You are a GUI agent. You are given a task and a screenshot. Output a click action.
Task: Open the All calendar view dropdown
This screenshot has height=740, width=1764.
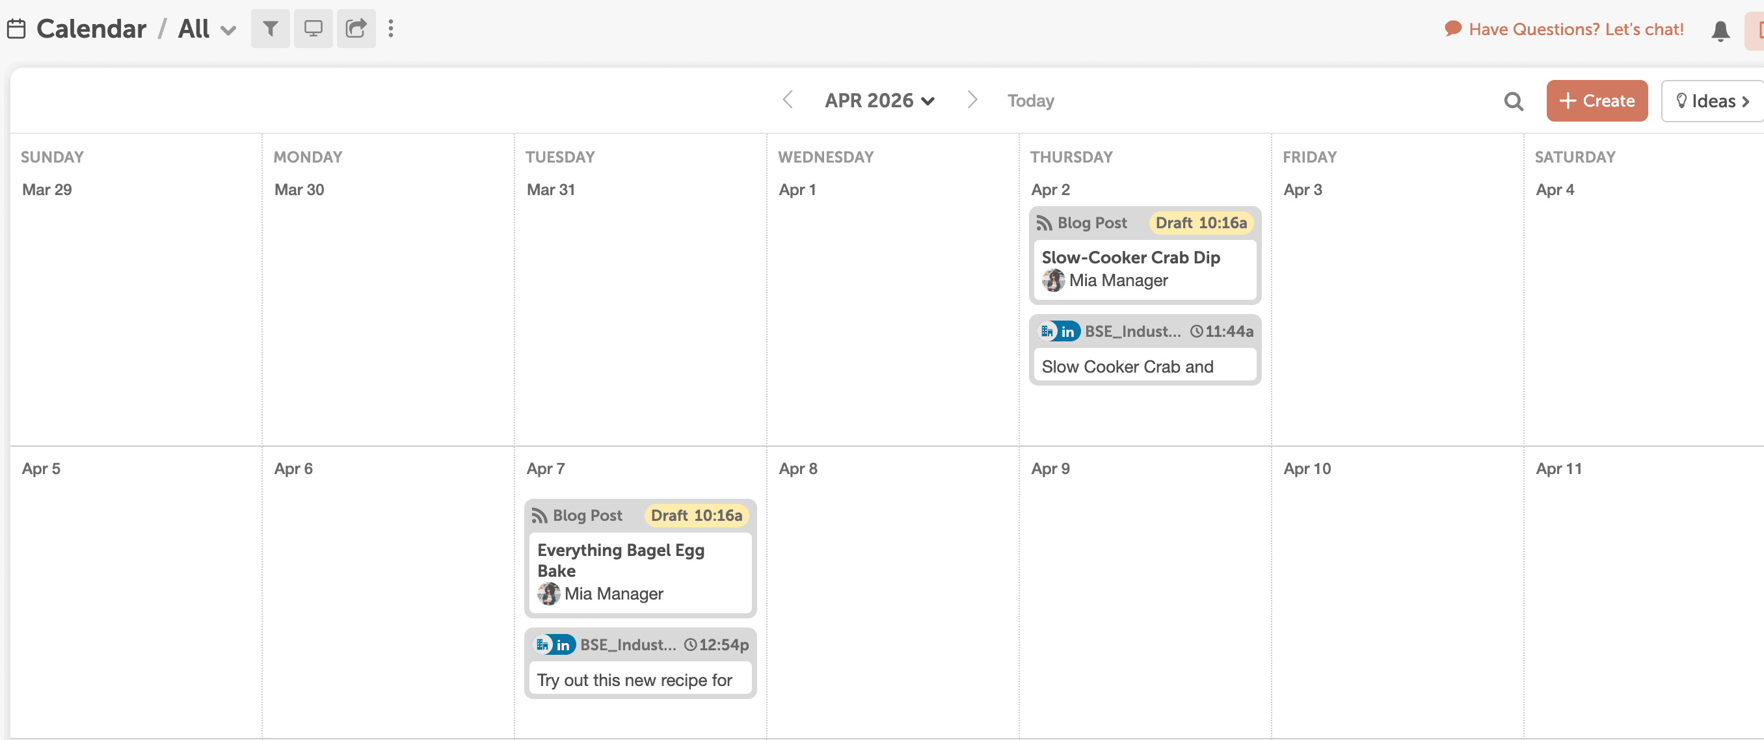207,29
